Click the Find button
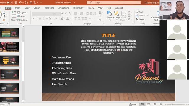Screen dimensions: 189x106 (139, 12)
